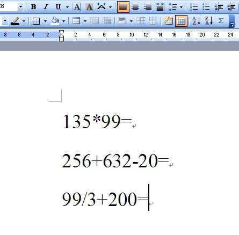Apply bulleted list formatting
This screenshot has height=235, width=239.
coord(206,7)
